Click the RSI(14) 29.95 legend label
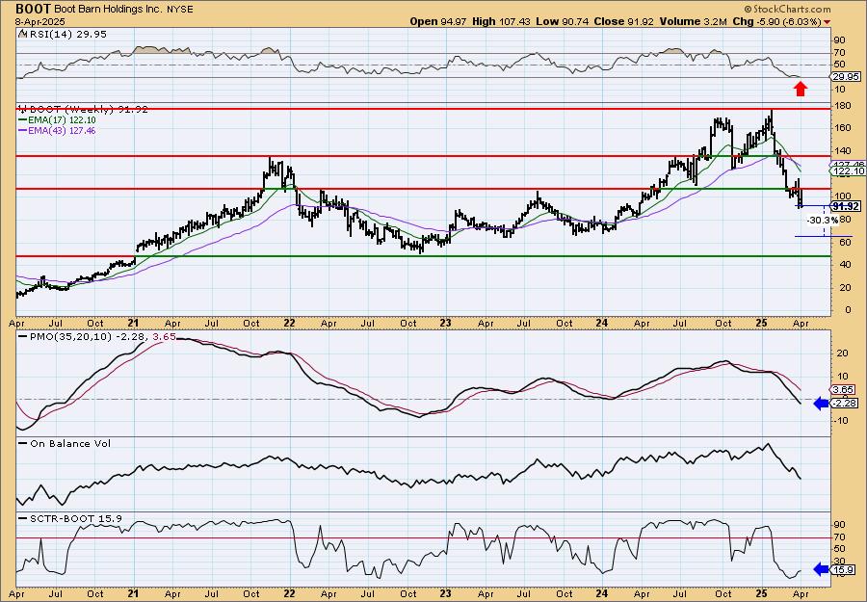 tap(66, 34)
